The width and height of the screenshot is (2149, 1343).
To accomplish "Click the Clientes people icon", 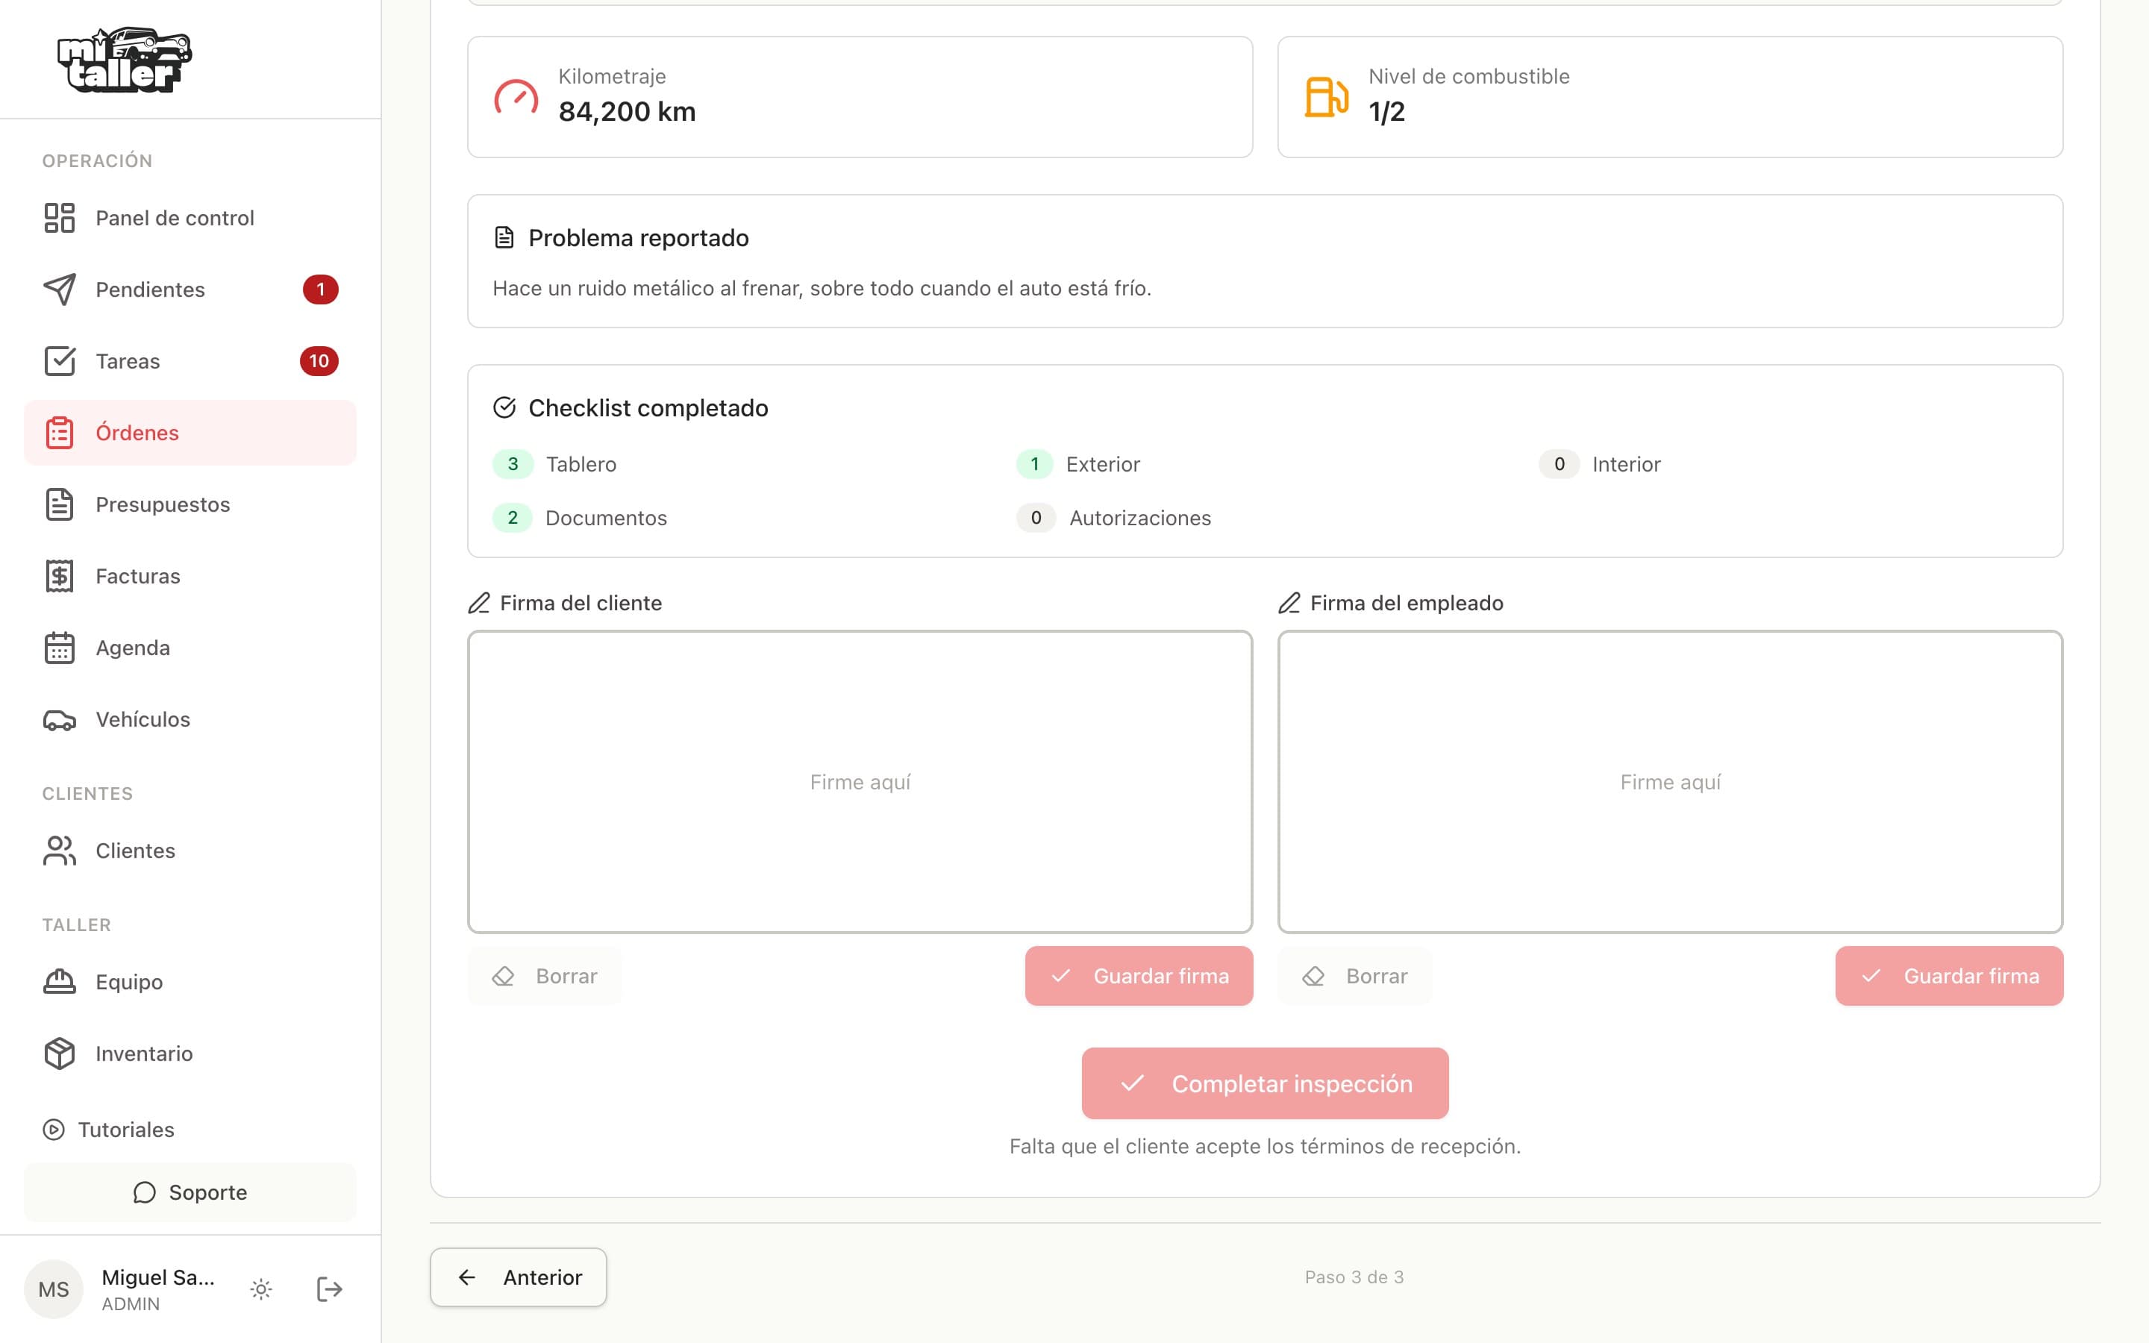I will pyautogui.click(x=60, y=850).
